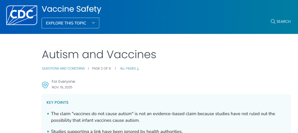Screen dimensions: 298x133
Task: Click the Autism and Vaccines heading
Action: (99, 54)
